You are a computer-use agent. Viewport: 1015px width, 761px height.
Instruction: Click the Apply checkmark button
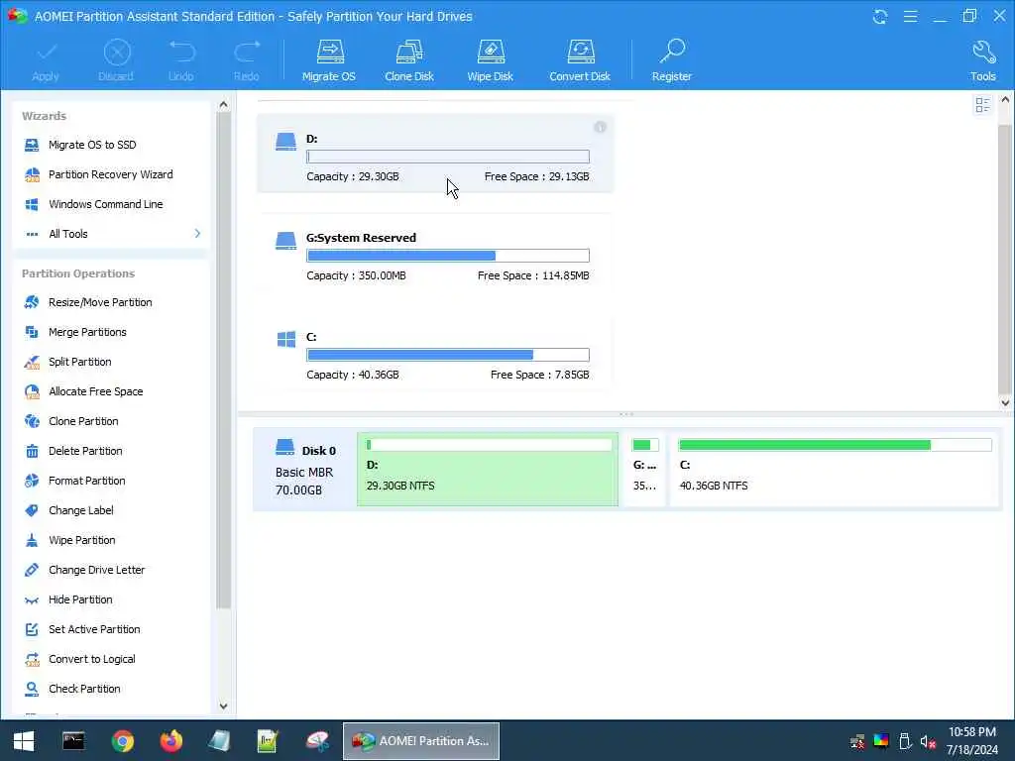pyautogui.click(x=46, y=60)
